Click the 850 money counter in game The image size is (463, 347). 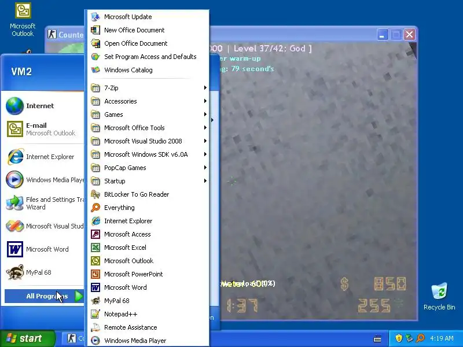tap(389, 284)
